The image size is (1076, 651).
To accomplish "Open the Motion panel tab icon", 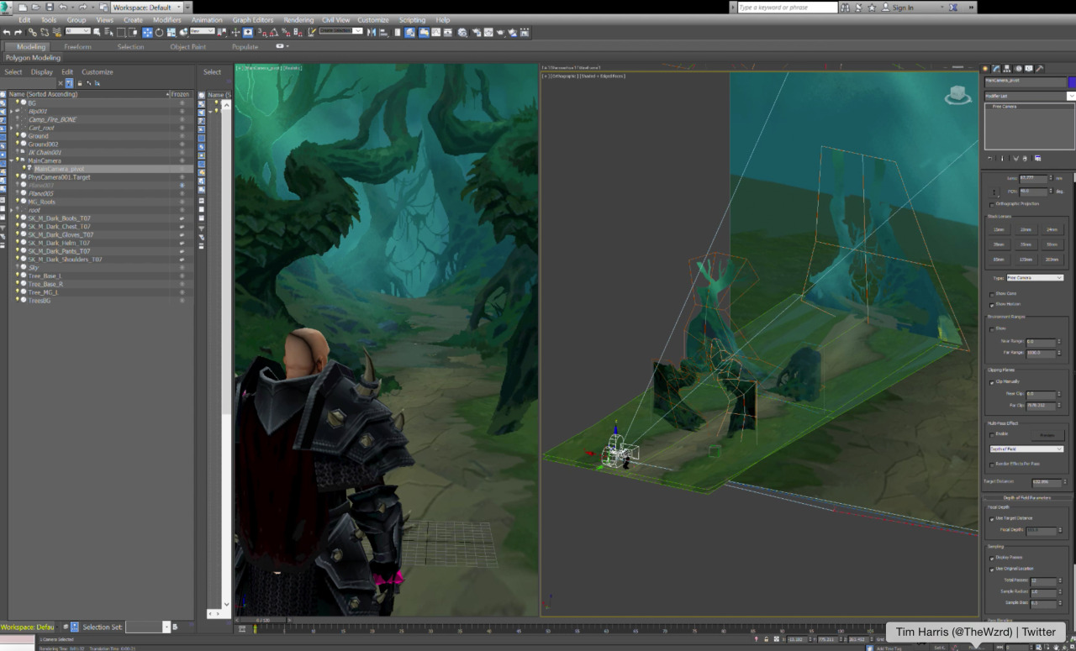I will (x=1019, y=69).
